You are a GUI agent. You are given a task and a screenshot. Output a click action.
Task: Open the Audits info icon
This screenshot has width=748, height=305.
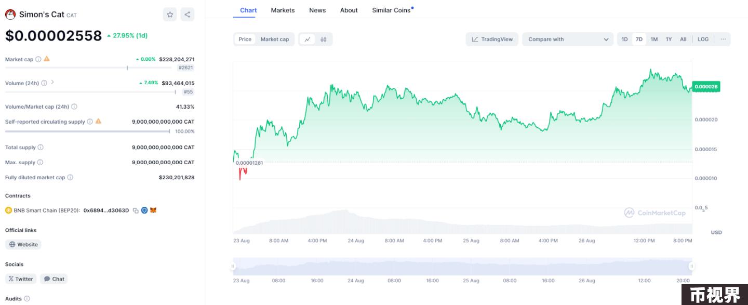27,299
